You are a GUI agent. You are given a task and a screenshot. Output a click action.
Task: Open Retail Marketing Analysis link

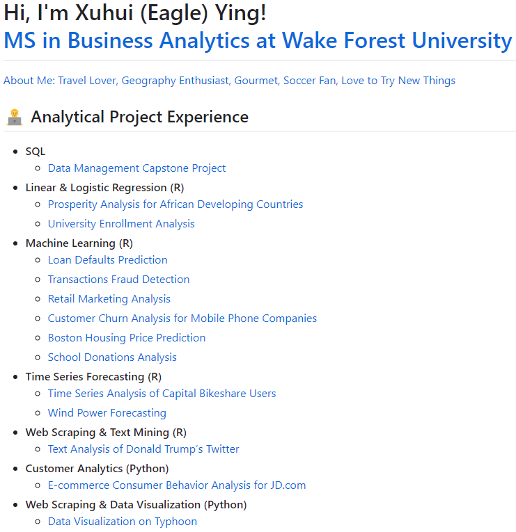point(109,299)
